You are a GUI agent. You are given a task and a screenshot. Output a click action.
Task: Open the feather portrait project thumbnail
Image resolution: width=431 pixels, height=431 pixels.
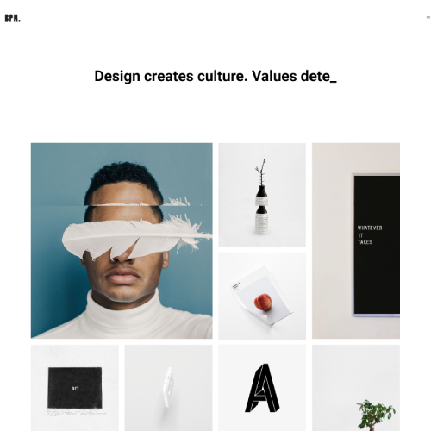pos(122,240)
